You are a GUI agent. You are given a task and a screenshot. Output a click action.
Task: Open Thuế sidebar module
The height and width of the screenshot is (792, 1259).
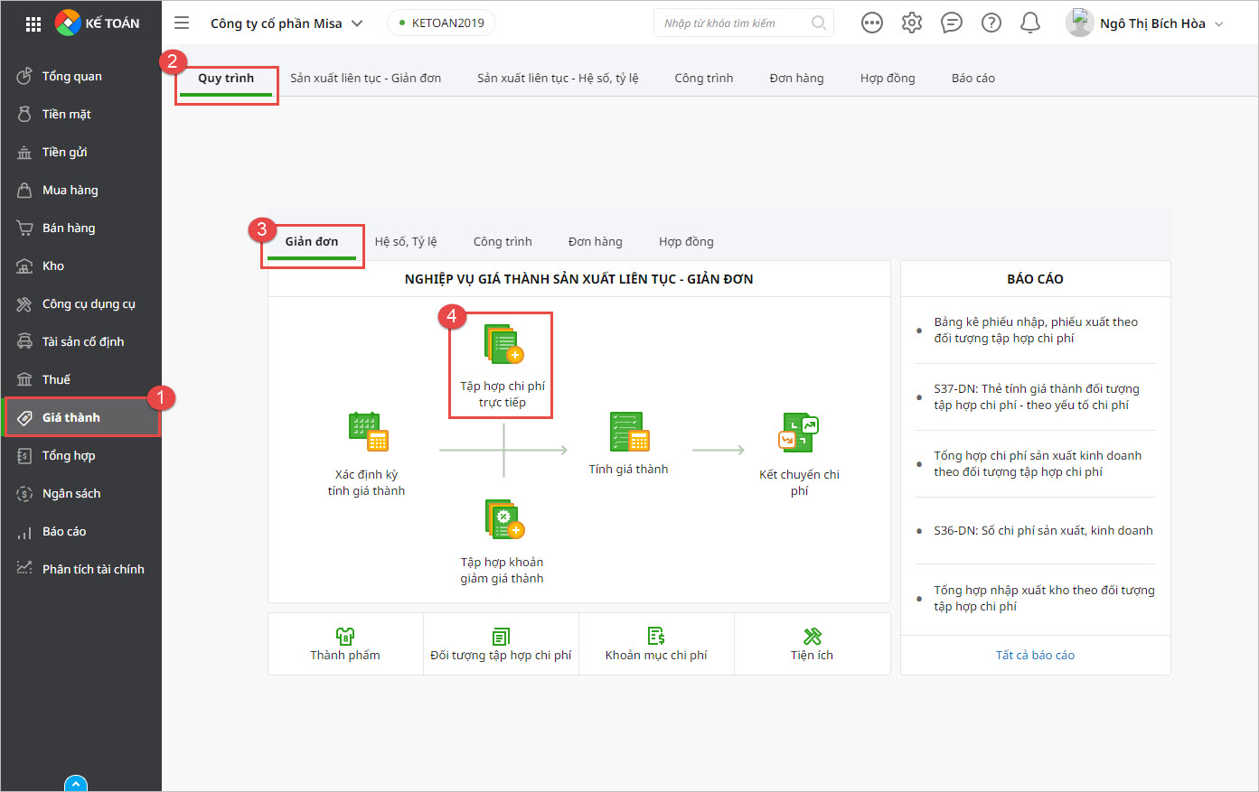tap(80, 379)
